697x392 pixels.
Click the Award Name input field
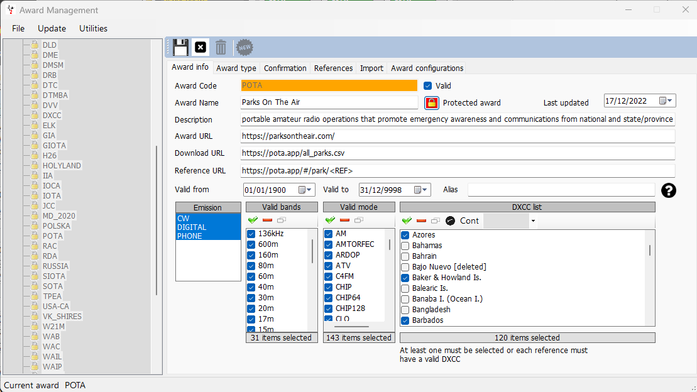[329, 102]
